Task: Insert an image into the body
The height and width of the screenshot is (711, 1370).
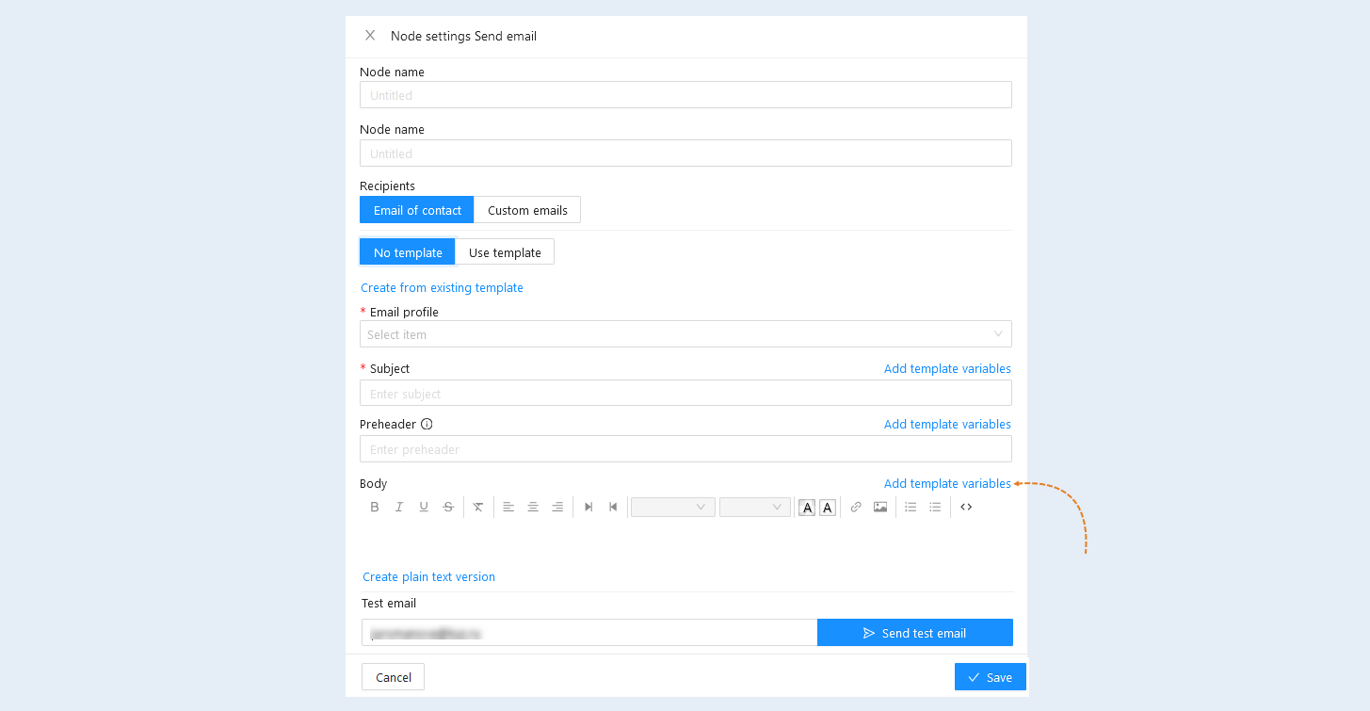Action: click(x=880, y=507)
